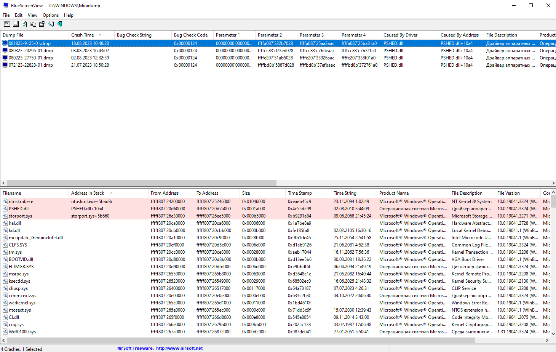Sort by Bug Check String column header

pyautogui.click(x=142, y=35)
